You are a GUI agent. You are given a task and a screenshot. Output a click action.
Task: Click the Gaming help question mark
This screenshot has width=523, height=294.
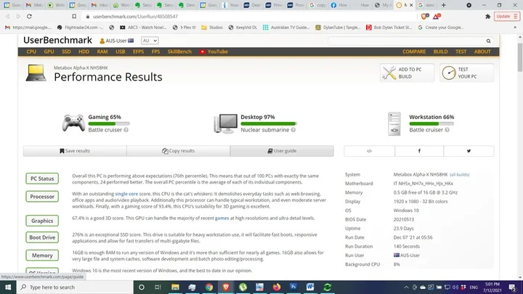[x=126, y=130]
